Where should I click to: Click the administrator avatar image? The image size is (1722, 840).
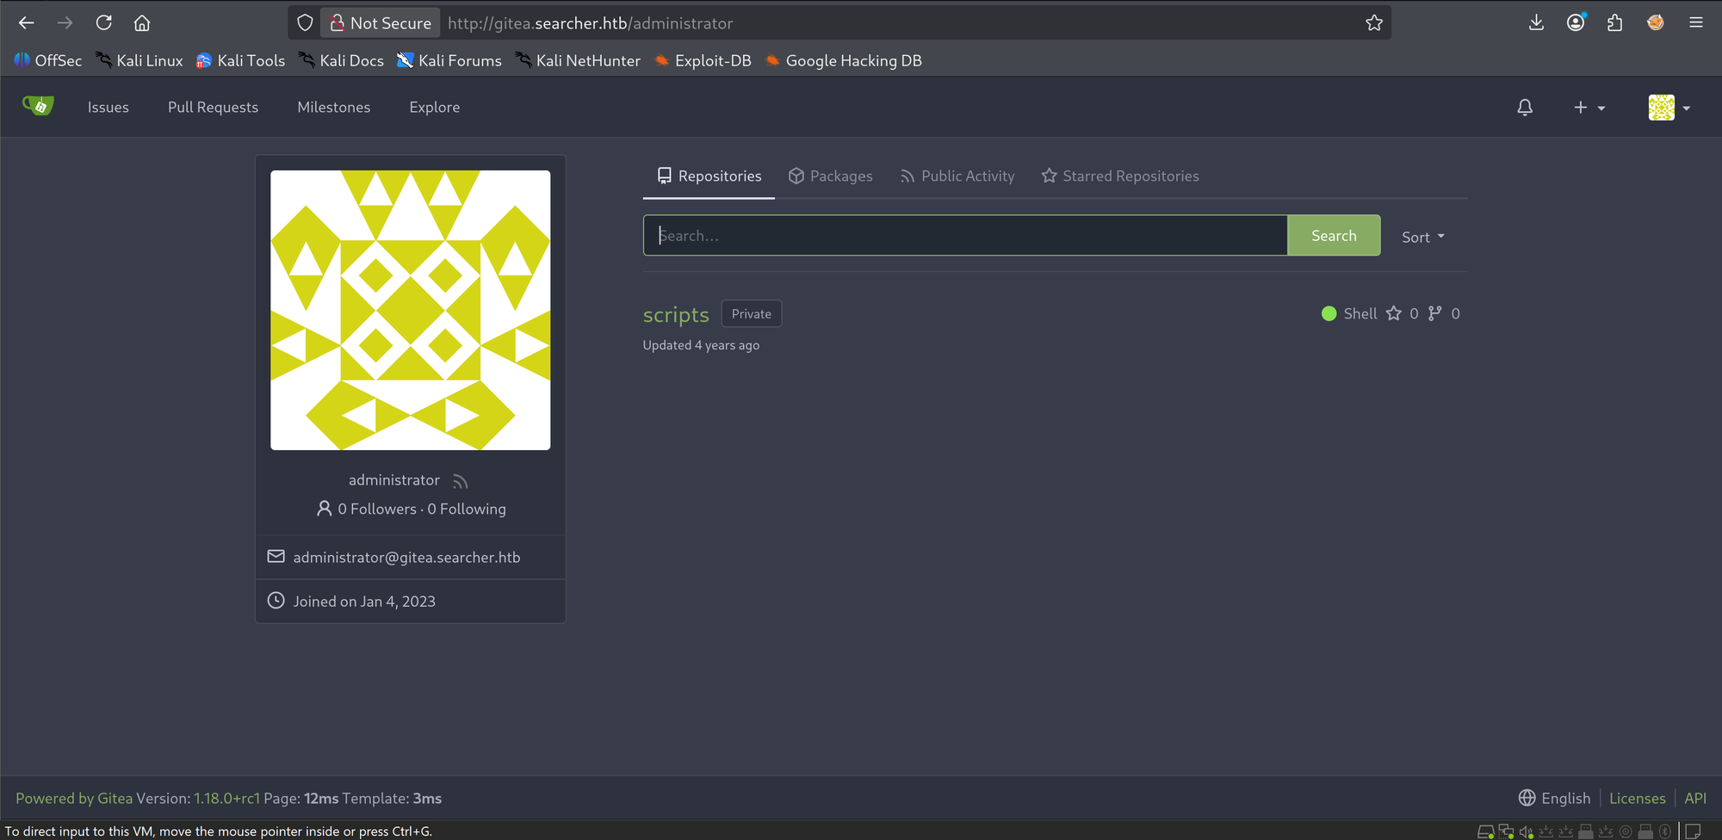[411, 310]
